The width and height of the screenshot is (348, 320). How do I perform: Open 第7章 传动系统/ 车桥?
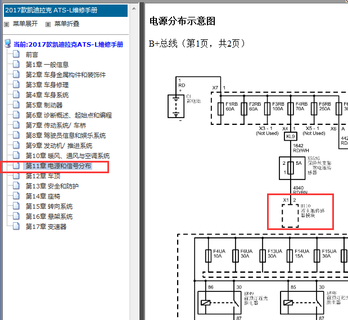tap(56, 125)
